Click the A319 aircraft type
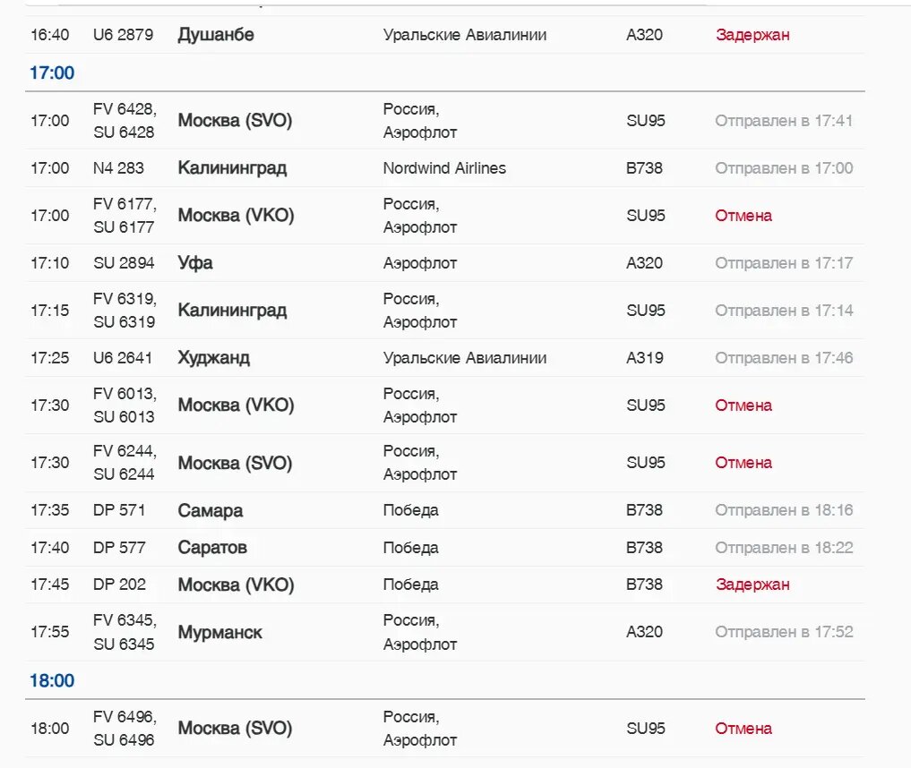This screenshot has height=768, width=911. tap(645, 358)
